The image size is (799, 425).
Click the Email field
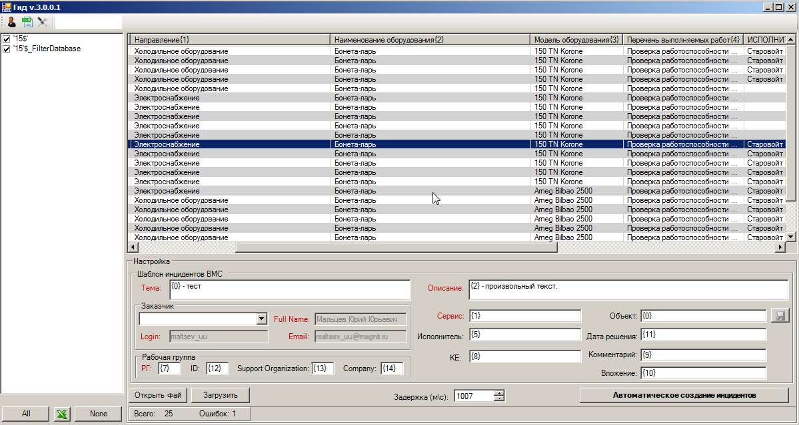pyautogui.click(x=361, y=337)
